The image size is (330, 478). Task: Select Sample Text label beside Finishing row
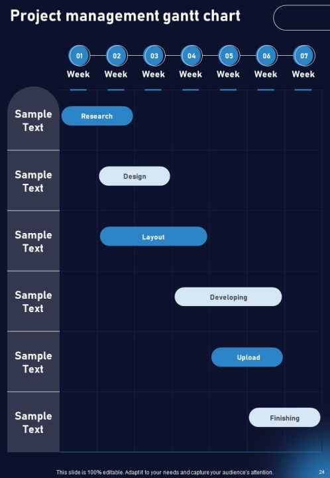tap(33, 422)
